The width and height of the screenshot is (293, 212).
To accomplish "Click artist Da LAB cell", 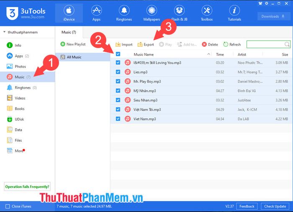I will pyautogui.click(x=243, y=119).
